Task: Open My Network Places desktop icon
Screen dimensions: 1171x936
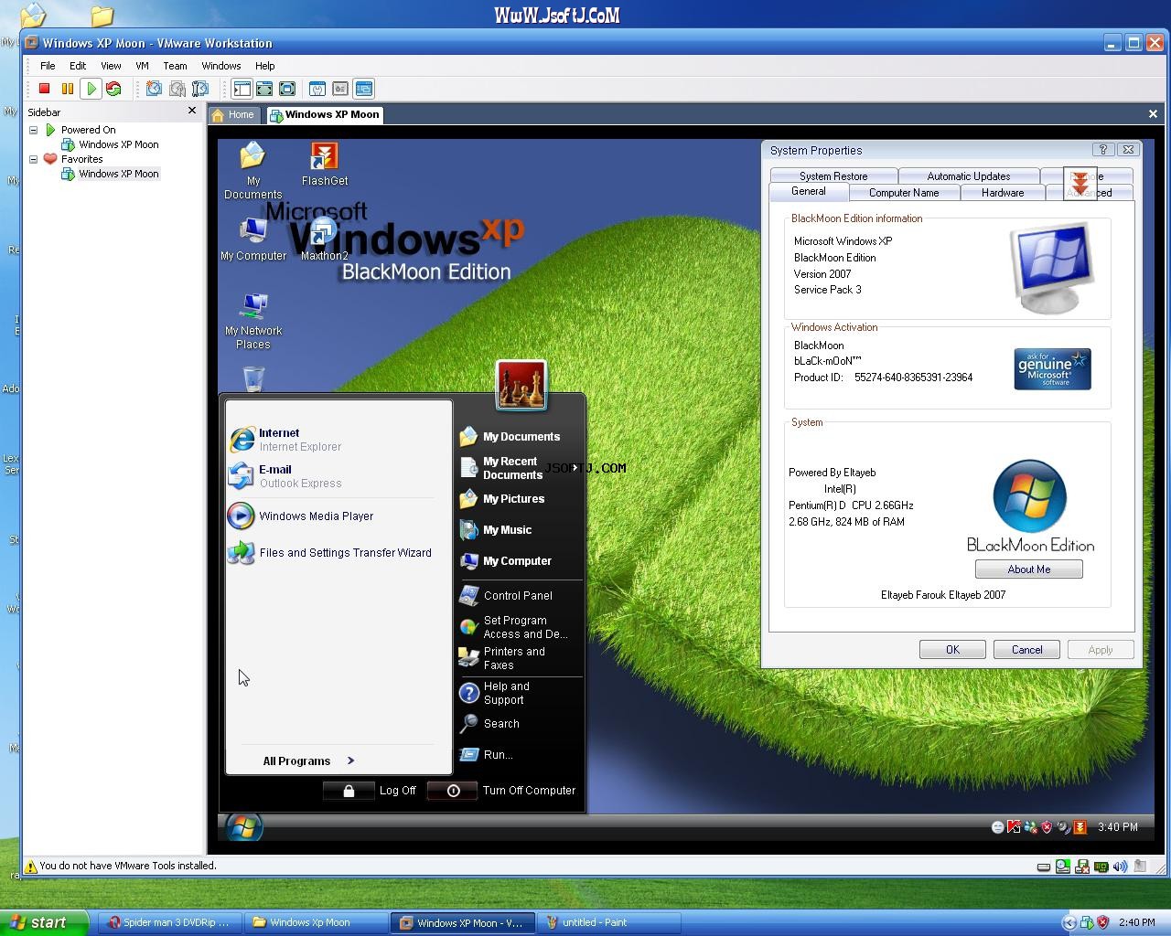Action: coord(253,322)
